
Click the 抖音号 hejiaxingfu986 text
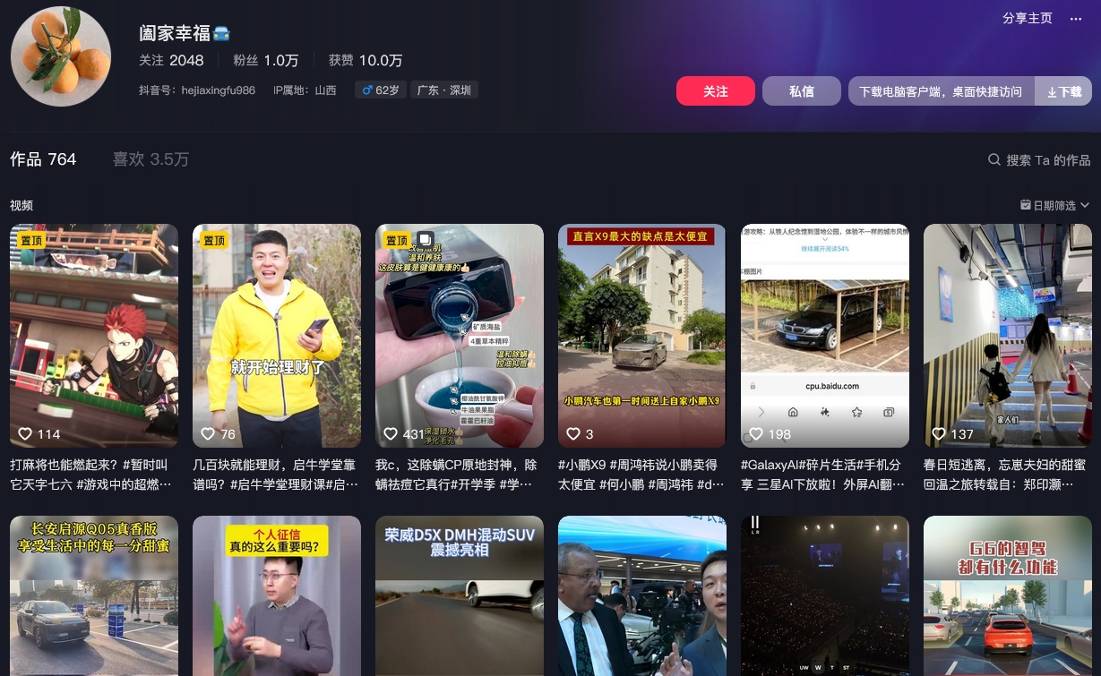click(197, 90)
